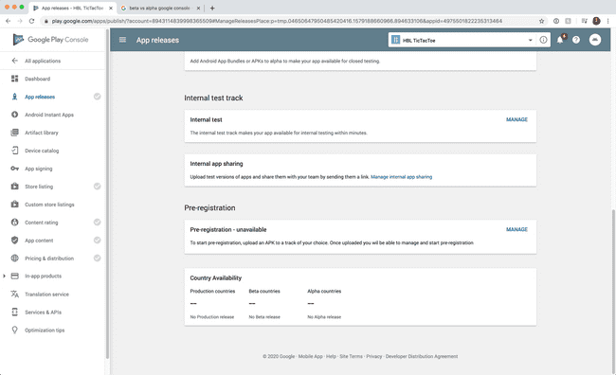
Task: Open the Site Terms footer link
Action: click(x=351, y=357)
